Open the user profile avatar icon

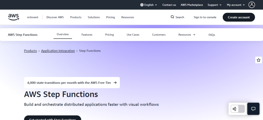252,5
